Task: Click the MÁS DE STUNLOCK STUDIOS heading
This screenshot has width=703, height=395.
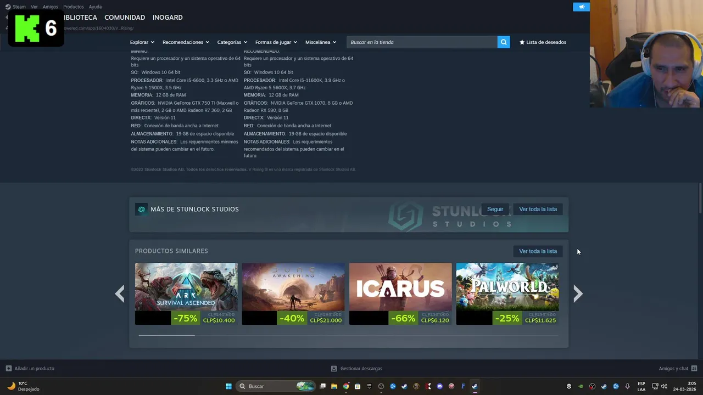Action: point(194,209)
